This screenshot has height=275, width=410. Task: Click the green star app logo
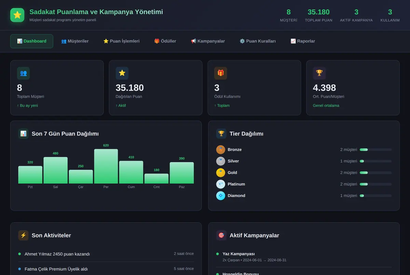click(x=17, y=15)
